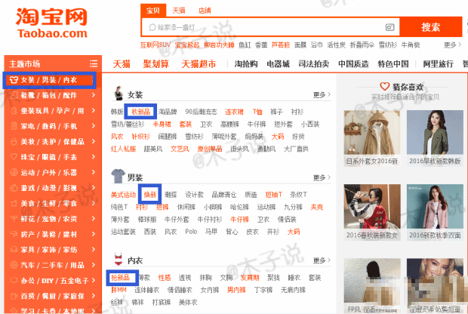Open the pink coat 2016新款秋季双面 thumbnail
This screenshot has width=468, height=314.
[435, 212]
